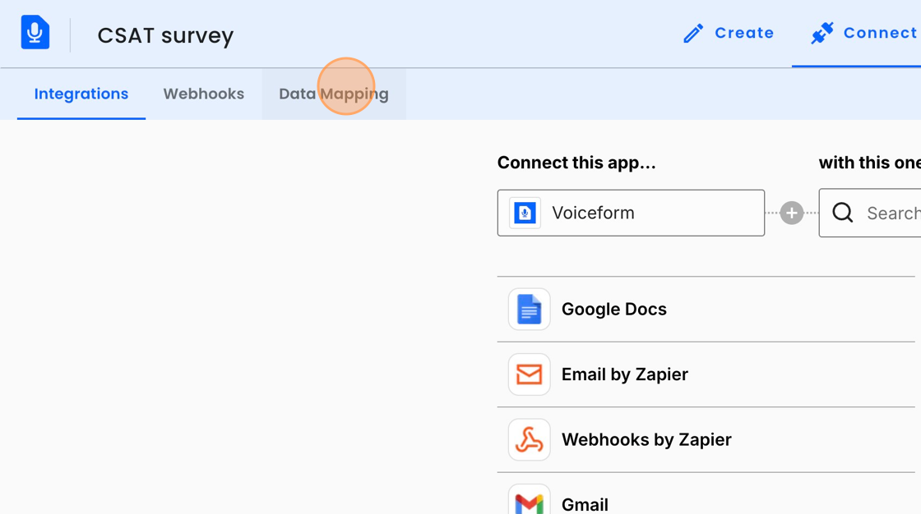This screenshot has width=921, height=514.
Task: Click the Connect plug icon
Action: point(822,33)
